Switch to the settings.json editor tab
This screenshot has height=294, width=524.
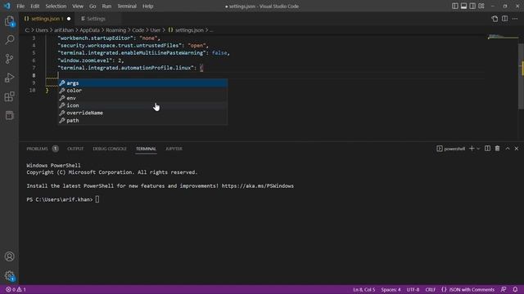[x=47, y=19]
